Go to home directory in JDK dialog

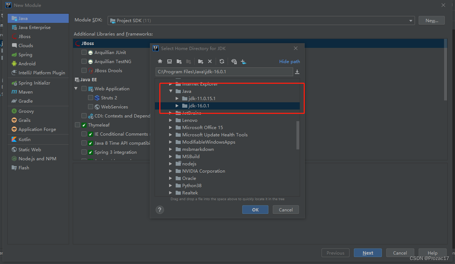click(x=160, y=61)
